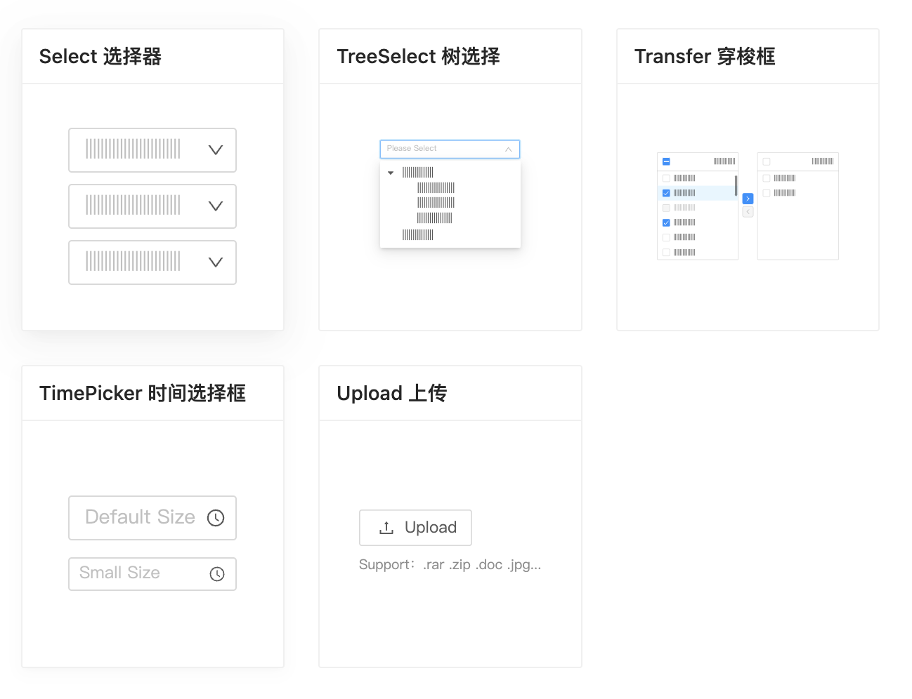912x699 pixels.
Task: Toggle the right Transfer list select-all checkbox
Action: [x=767, y=161]
